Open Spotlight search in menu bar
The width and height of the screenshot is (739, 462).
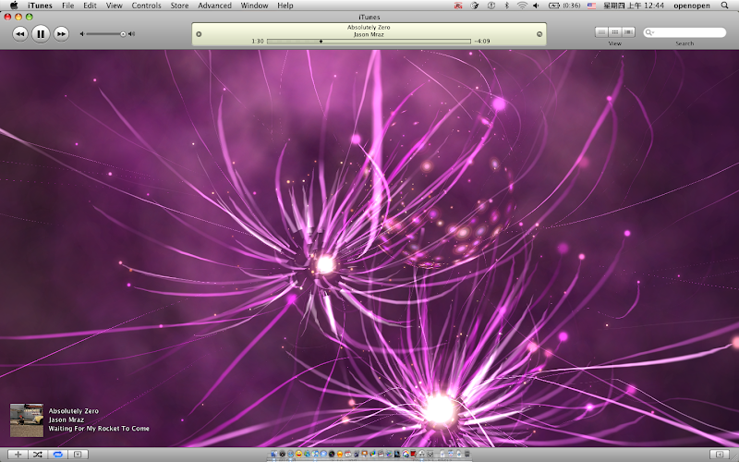click(730, 6)
